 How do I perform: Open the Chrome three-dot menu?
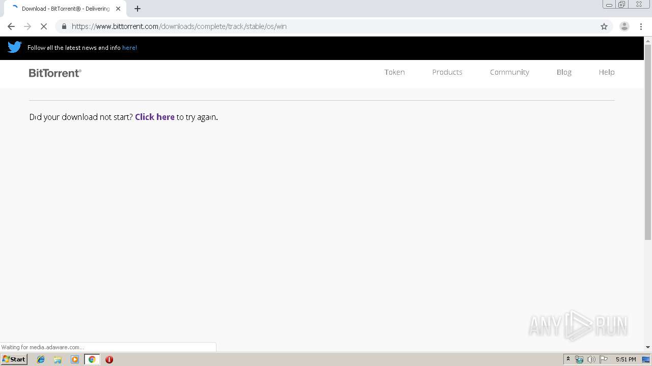tap(641, 26)
